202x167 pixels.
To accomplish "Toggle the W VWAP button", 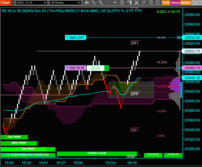I will 197,3.
